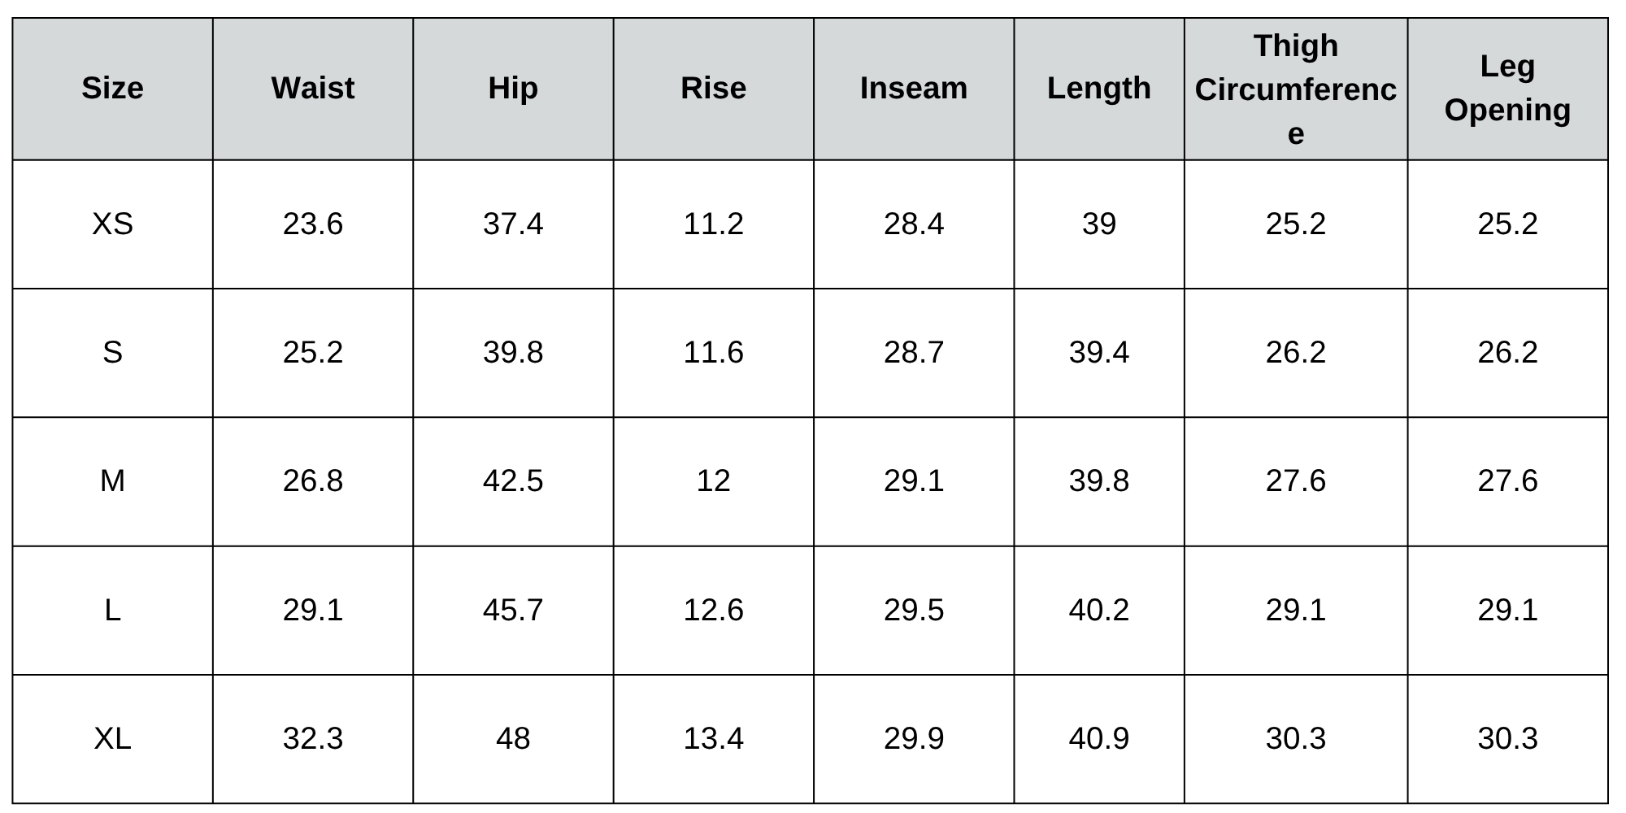The width and height of the screenshot is (1626, 813).
Task: Select the Rise column header
Action: (713, 88)
